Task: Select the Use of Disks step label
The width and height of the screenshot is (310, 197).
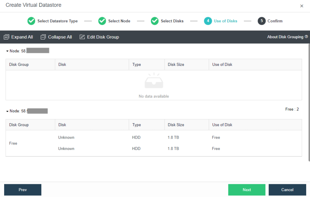Action: (x=225, y=21)
